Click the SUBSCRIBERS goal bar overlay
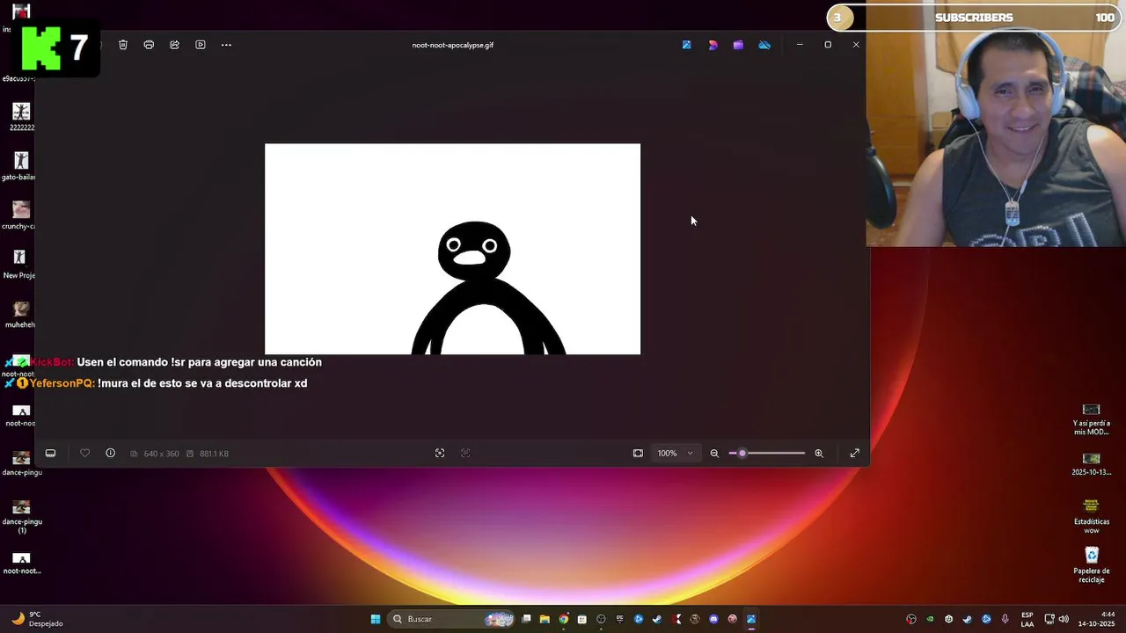The width and height of the screenshot is (1126, 633). [974, 18]
